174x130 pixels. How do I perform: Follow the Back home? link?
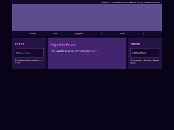click(91, 51)
